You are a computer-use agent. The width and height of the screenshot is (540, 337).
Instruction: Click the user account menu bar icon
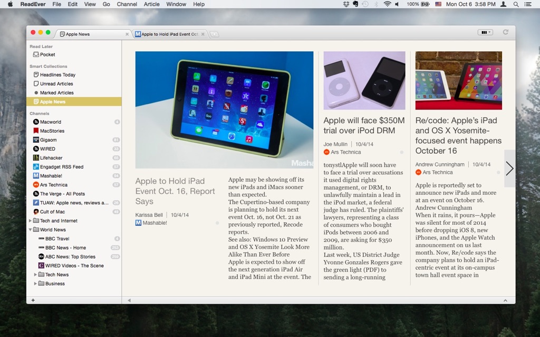coord(504,4)
